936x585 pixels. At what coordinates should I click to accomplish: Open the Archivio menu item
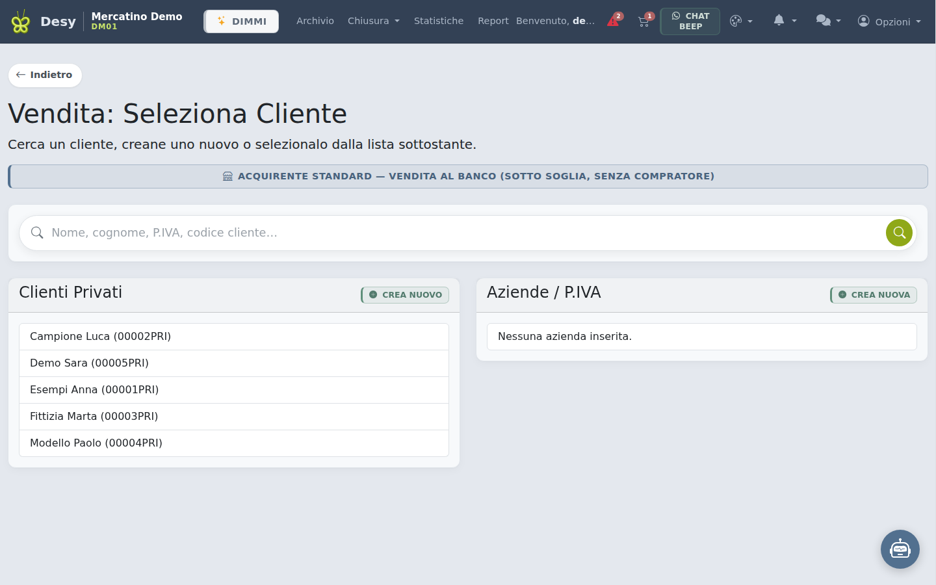[x=315, y=21]
